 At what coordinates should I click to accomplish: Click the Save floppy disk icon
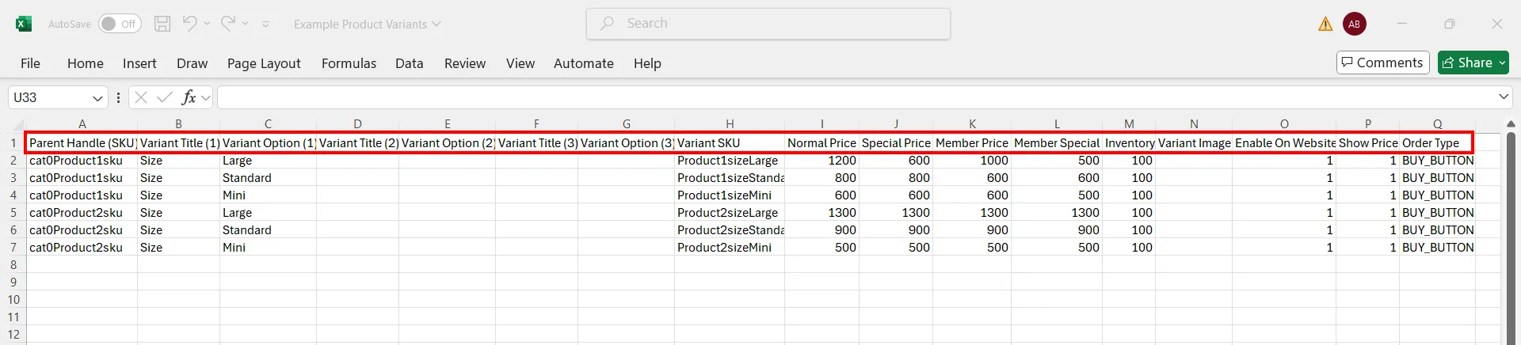click(x=162, y=24)
